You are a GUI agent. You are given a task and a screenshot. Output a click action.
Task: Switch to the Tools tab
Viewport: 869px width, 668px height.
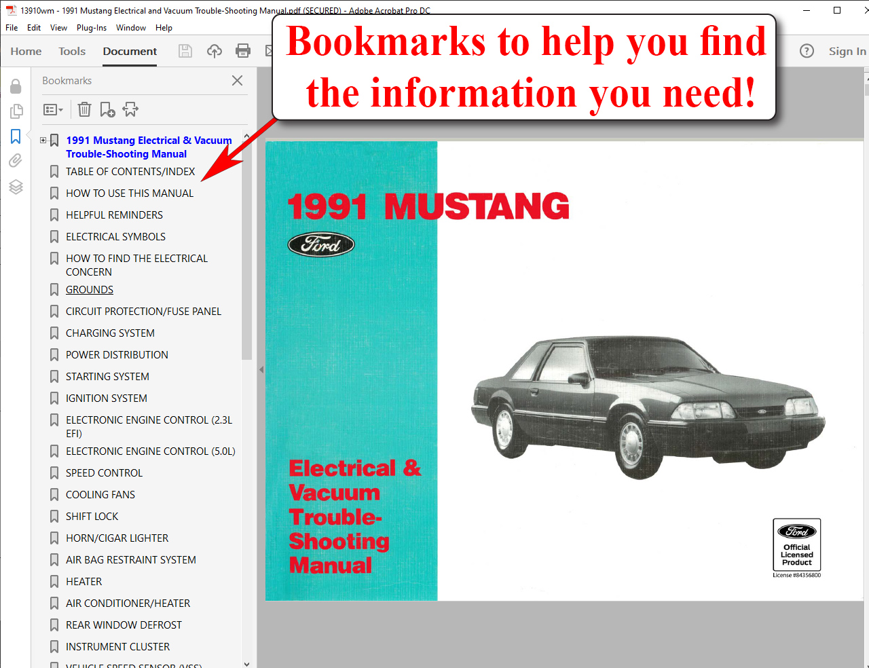click(72, 51)
